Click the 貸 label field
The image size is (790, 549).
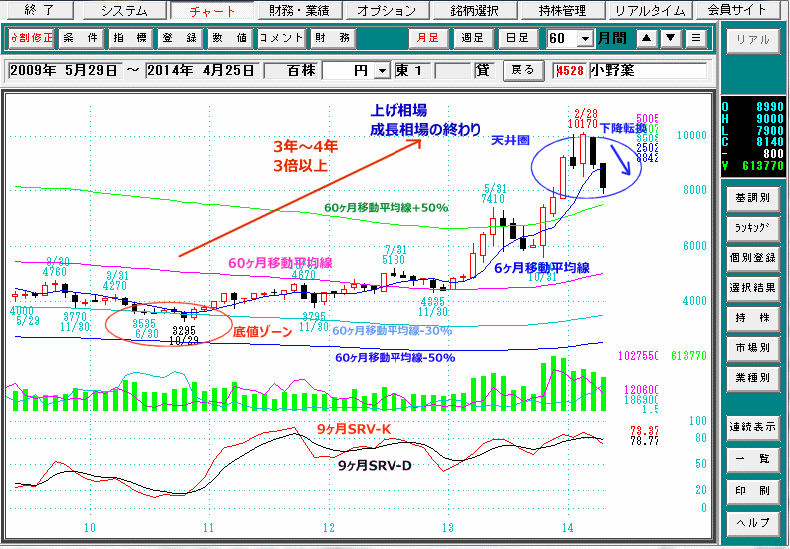484,70
